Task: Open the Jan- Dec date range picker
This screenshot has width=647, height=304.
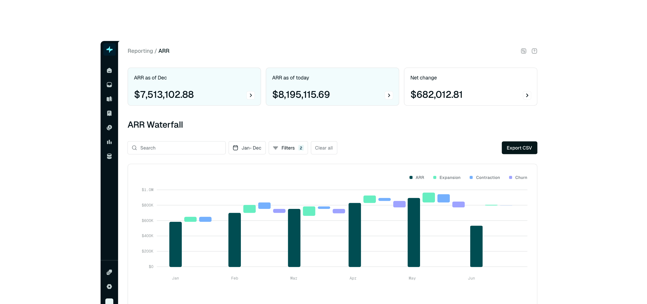Action: (247, 148)
